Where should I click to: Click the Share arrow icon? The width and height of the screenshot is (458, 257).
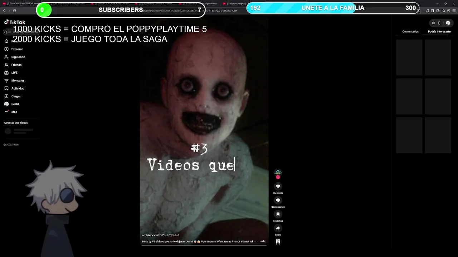[x=278, y=228]
